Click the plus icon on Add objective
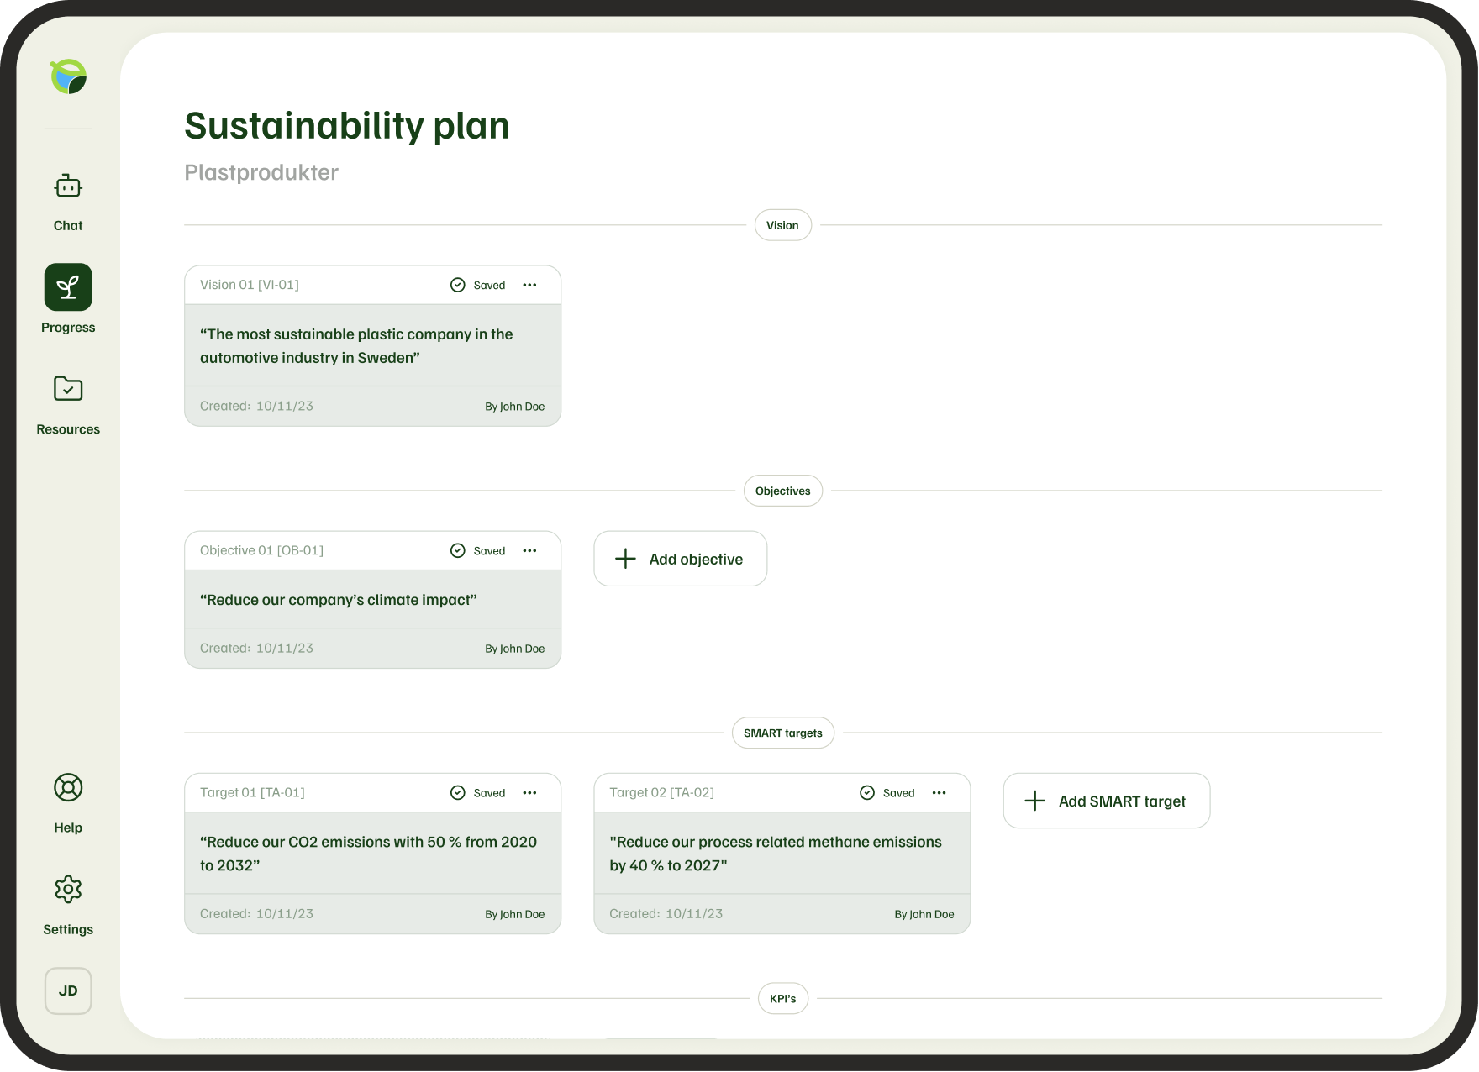The height and width of the screenshot is (1072, 1479). pos(626,559)
